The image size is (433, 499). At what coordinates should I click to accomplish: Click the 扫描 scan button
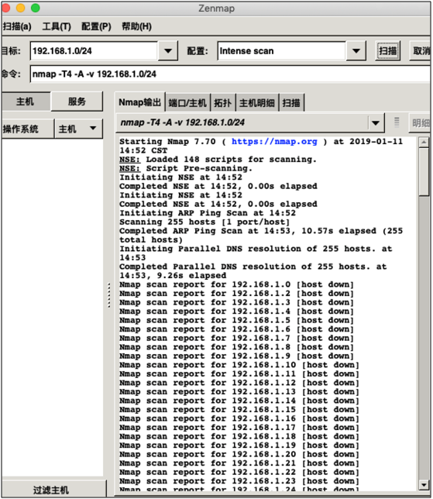tap(387, 51)
